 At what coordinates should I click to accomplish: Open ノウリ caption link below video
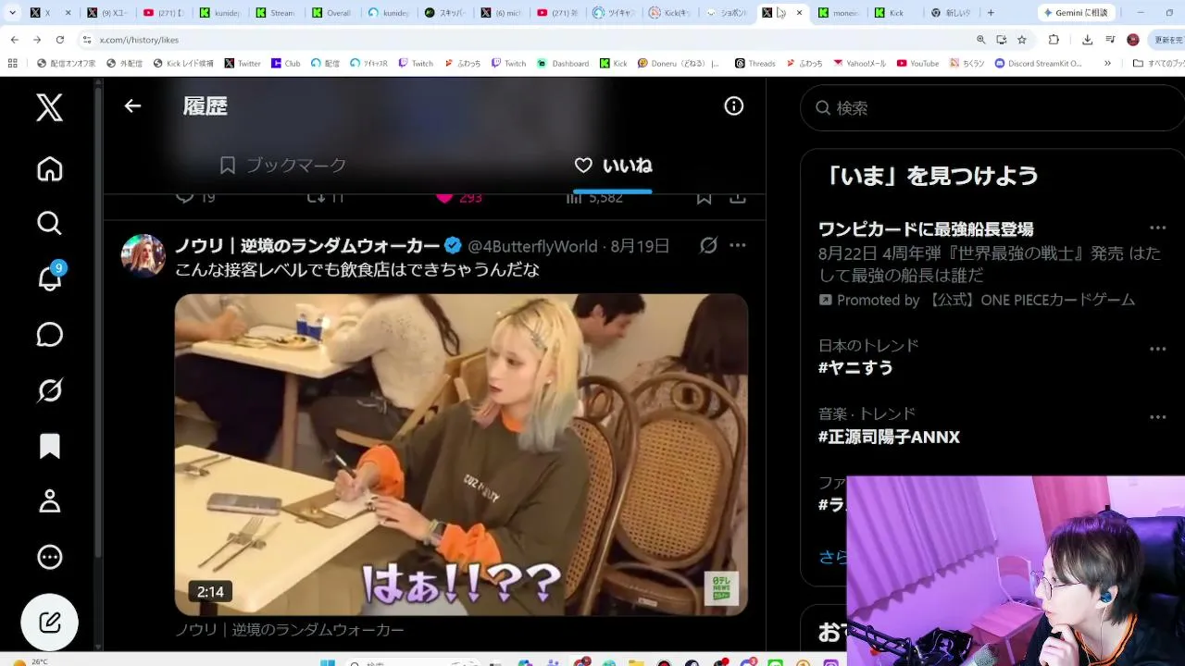tap(290, 630)
